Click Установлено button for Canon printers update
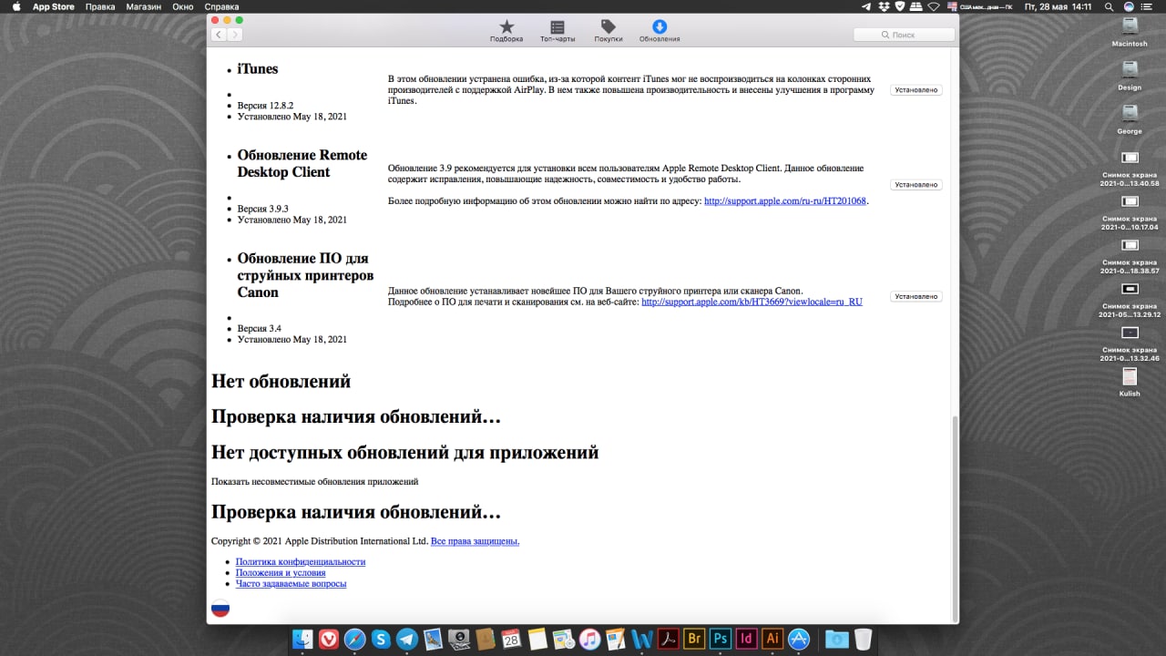This screenshot has width=1166, height=656. point(916,296)
